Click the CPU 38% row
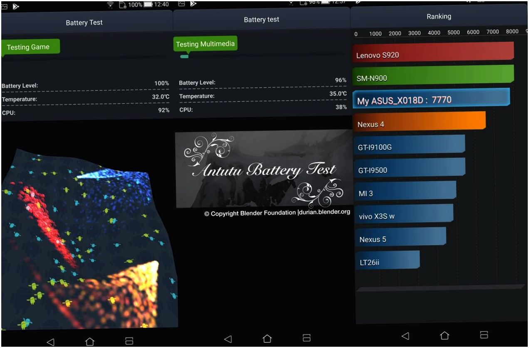This screenshot has height=348, width=529. (x=263, y=108)
